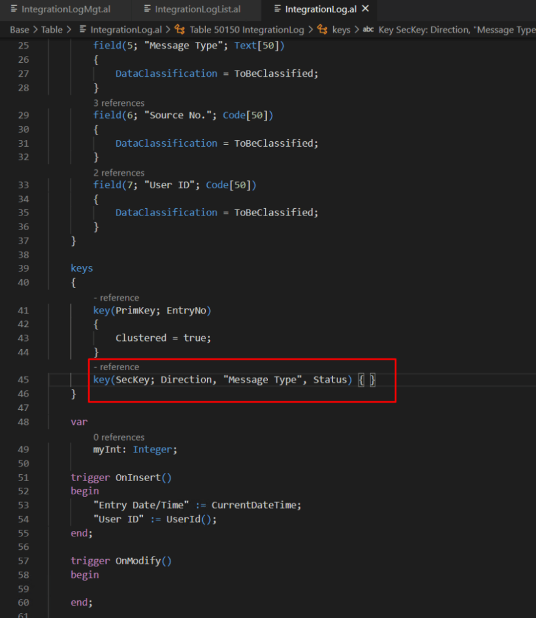Open the Base breadcrumb folder
536x618 pixels.
19,30
